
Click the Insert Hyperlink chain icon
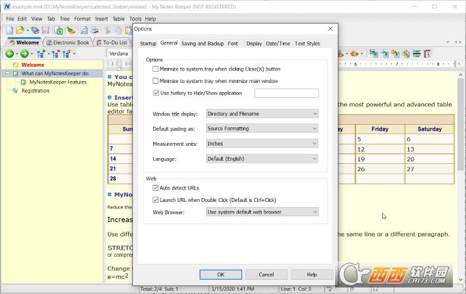pos(406,54)
